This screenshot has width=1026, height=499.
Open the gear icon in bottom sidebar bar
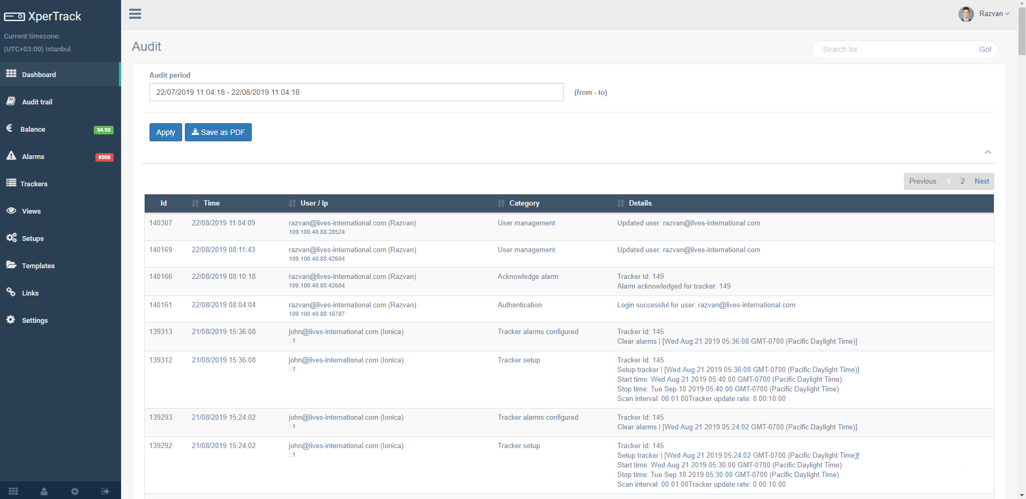(75, 491)
